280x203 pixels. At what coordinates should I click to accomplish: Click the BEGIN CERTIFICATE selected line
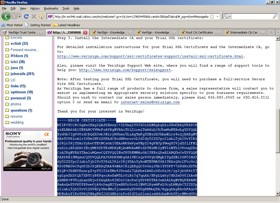(87, 120)
